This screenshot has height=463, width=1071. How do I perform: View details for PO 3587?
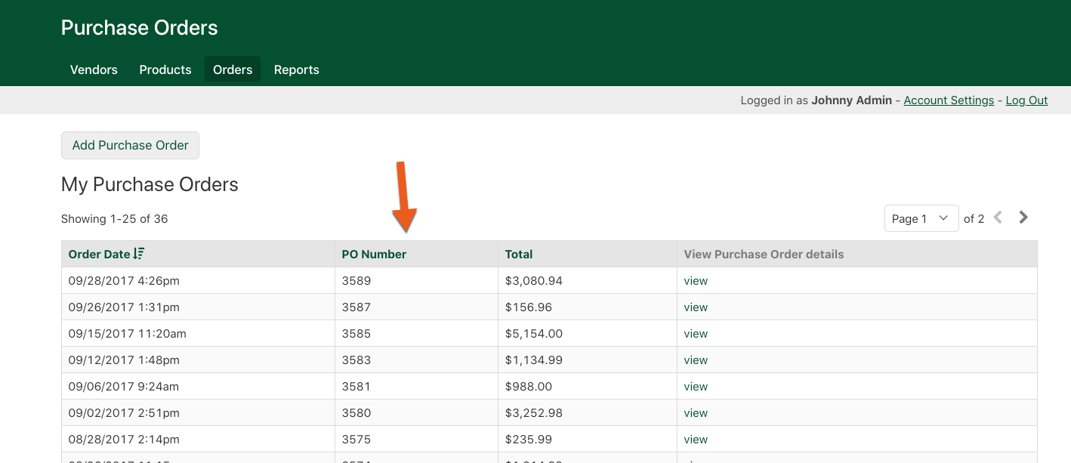click(696, 307)
